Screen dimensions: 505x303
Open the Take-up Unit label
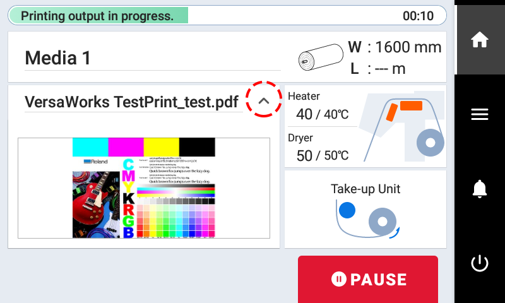point(365,189)
